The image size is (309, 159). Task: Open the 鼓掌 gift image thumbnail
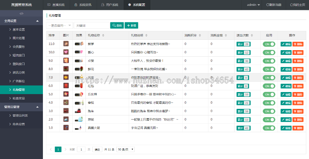66,44
